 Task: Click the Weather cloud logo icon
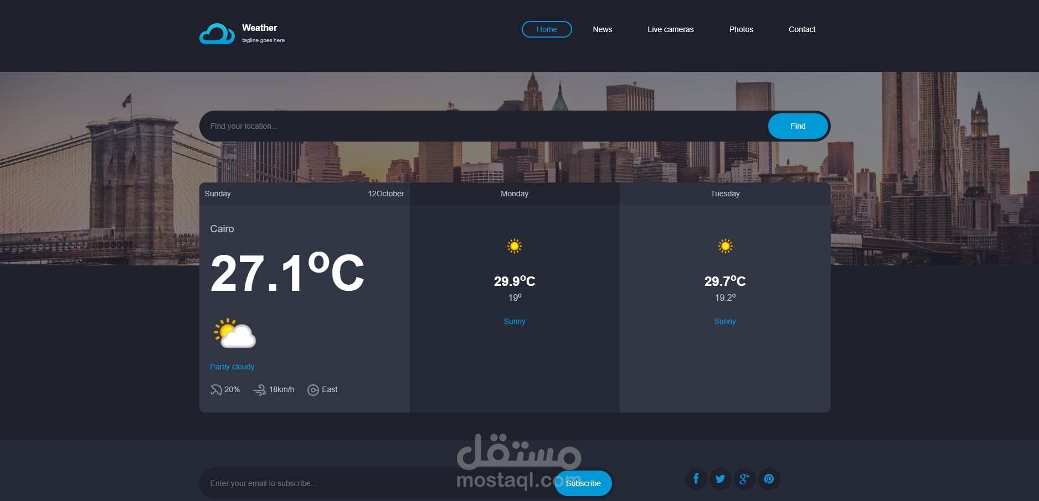217,33
